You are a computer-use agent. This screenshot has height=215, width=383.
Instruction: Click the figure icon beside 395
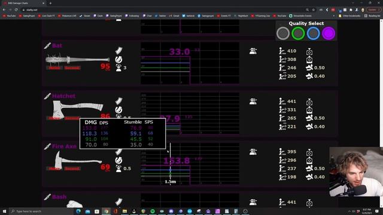(282, 152)
